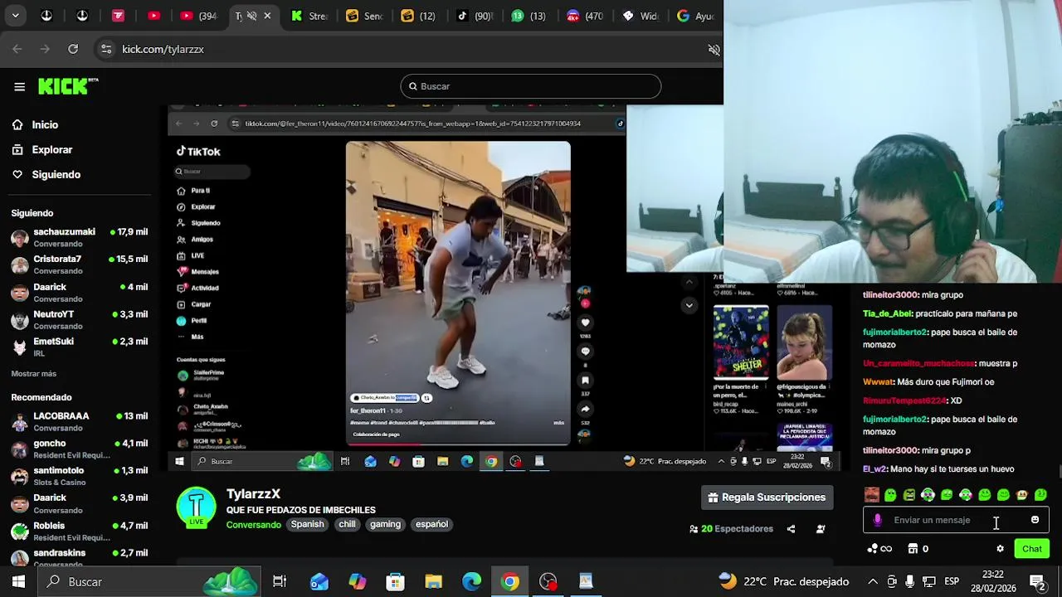Click Regala Suscripciones button
The height and width of the screenshot is (597, 1062).
click(767, 498)
